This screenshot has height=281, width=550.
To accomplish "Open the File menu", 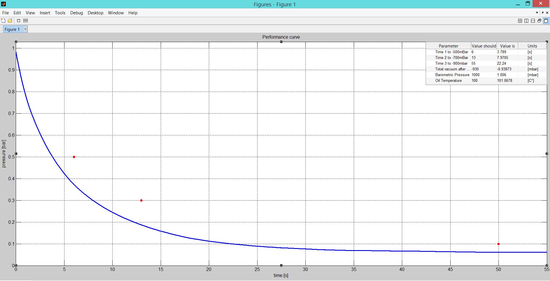I will coord(5,13).
